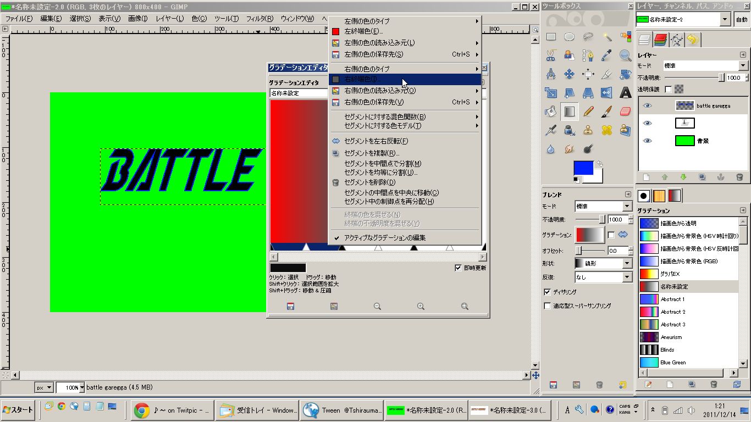Viewport: 751px width, 422px height.
Task: Toggle visibility of the text layer
Action: 647,123
